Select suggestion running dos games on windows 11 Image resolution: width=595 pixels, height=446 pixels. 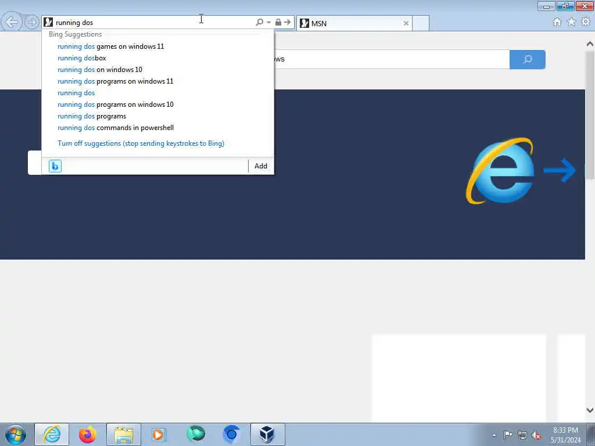(x=111, y=46)
